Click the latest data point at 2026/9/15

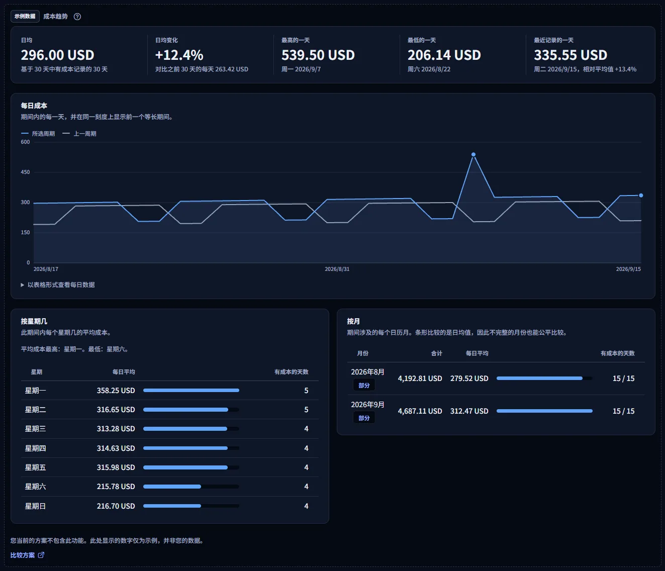point(641,196)
